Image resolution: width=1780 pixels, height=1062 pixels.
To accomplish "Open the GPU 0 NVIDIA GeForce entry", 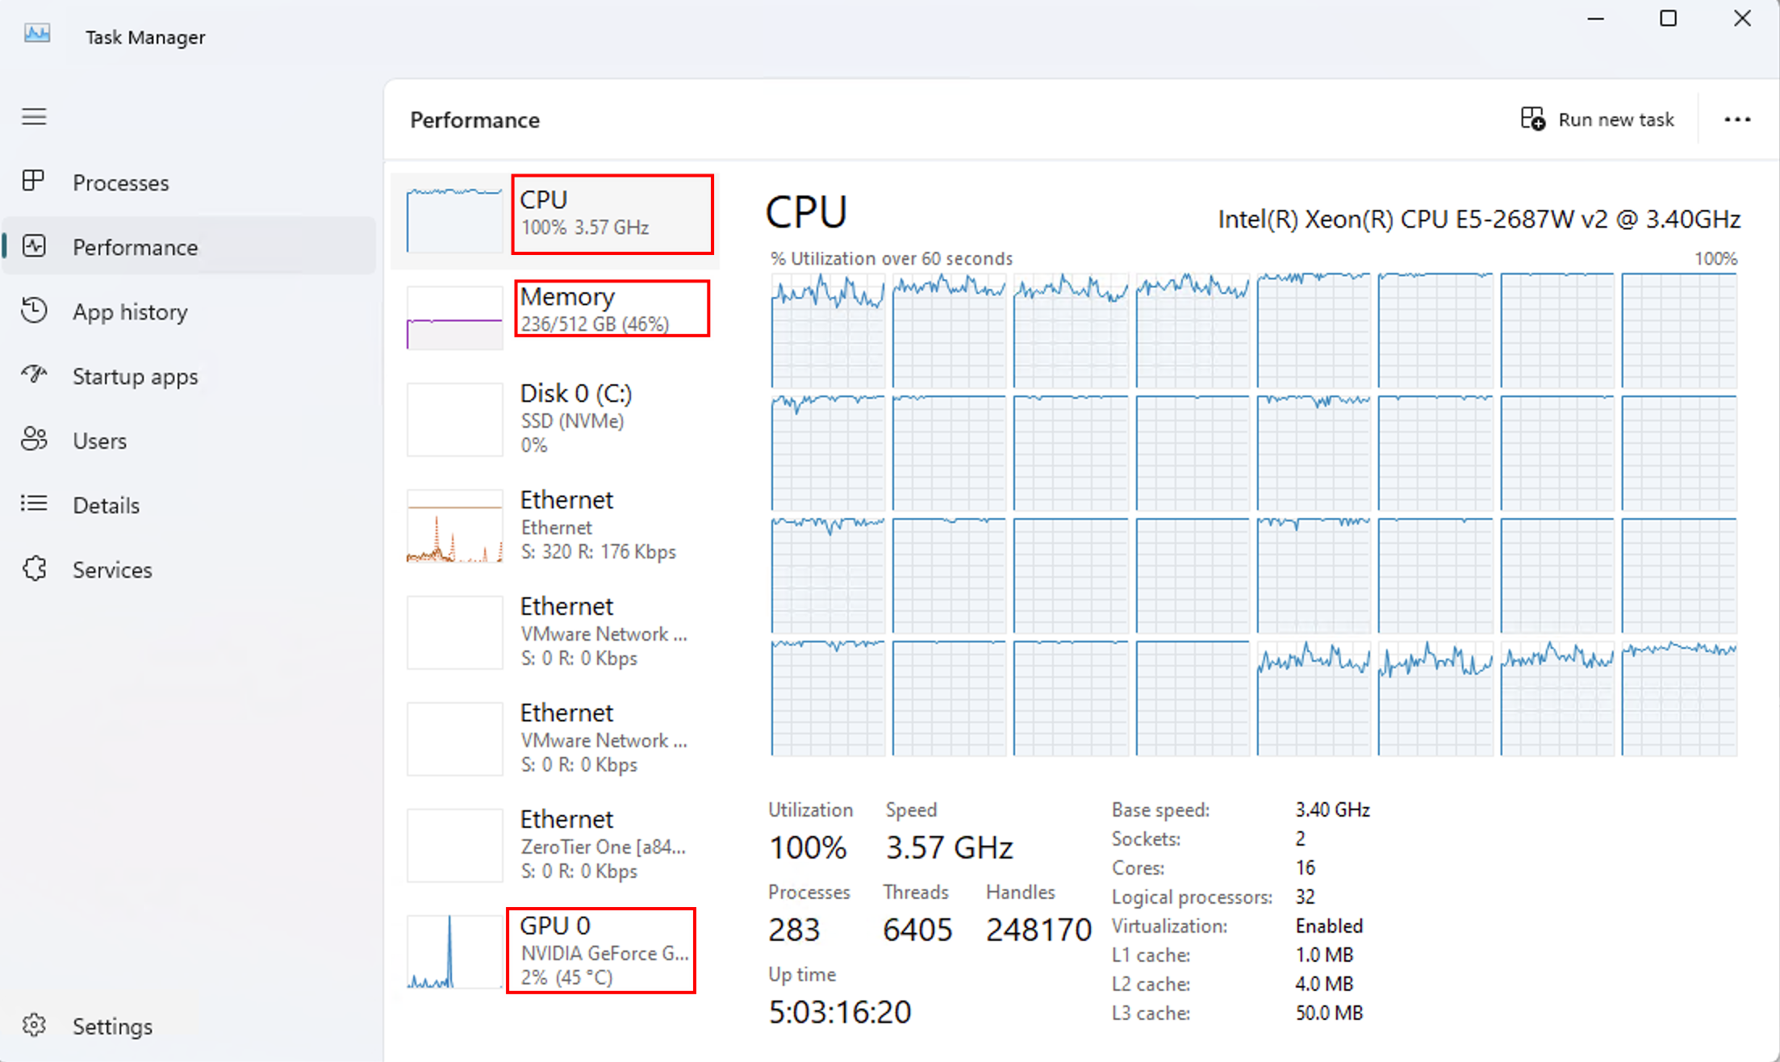I will [x=555, y=951].
